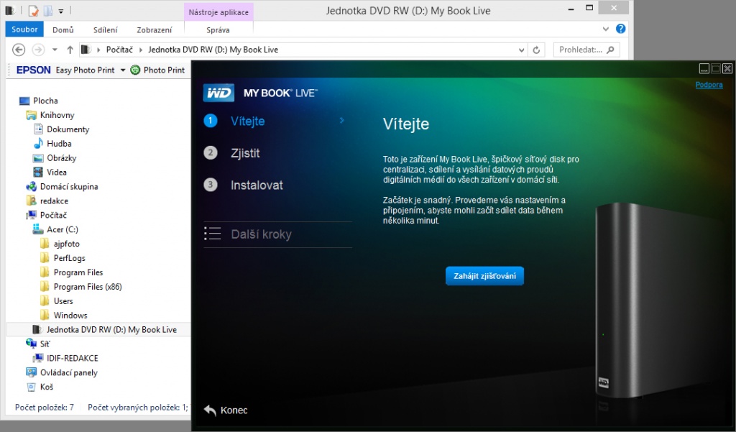The width and height of the screenshot is (736, 432).
Task: Click the Prohledat search field
Action: click(586, 50)
